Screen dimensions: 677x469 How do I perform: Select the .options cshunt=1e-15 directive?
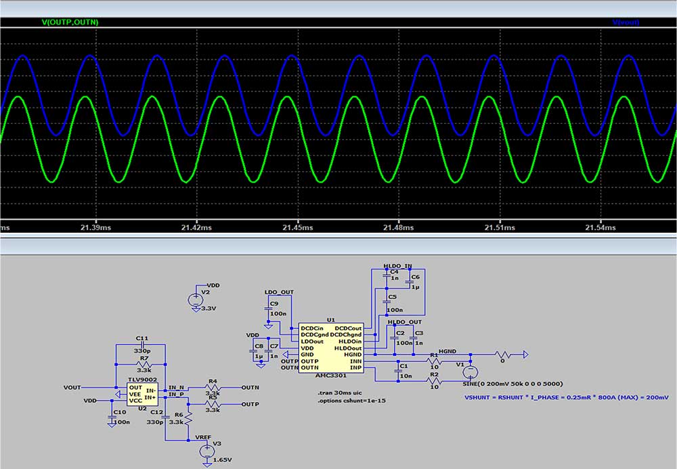click(351, 401)
